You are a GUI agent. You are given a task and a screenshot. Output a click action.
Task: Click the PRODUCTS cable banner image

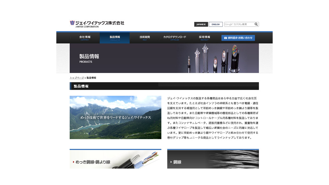click(164, 58)
